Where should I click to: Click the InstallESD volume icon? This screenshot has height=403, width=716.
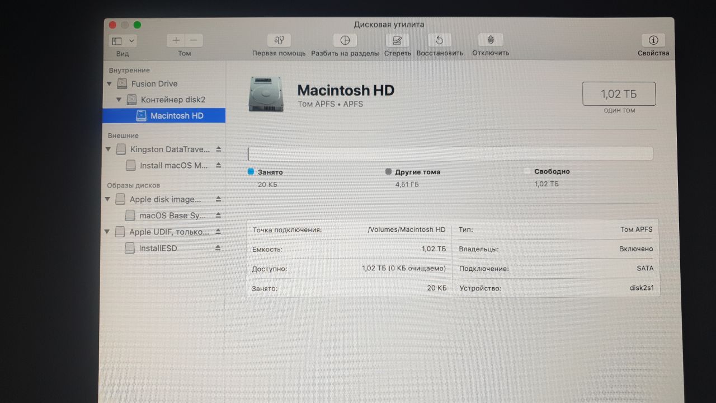coord(129,248)
